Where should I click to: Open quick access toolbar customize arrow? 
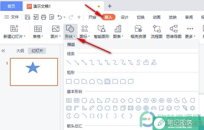coord(79,17)
